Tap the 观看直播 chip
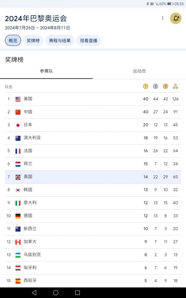 click(89, 41)
